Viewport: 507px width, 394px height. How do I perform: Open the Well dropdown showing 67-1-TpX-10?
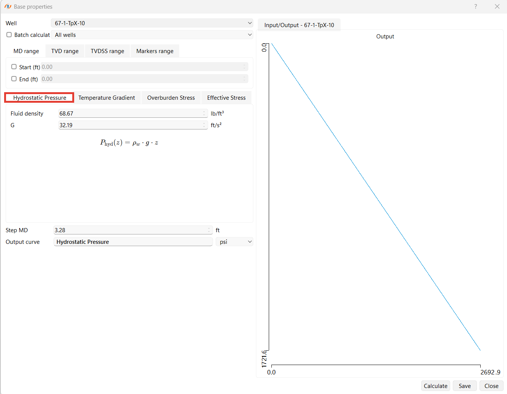click(x=152, y=23)
